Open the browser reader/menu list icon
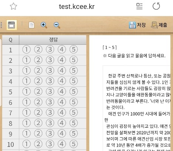The image size is (173, 151). [x=139, y=6]
